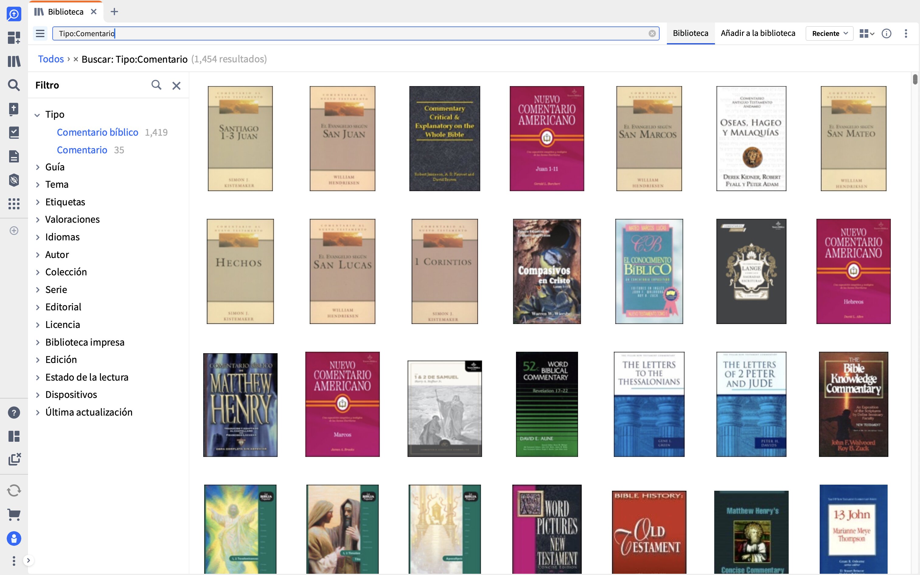The height and width of the screenshot is (575, 920).
Task: Expand the Guía filter section
Action: [38, 167]
